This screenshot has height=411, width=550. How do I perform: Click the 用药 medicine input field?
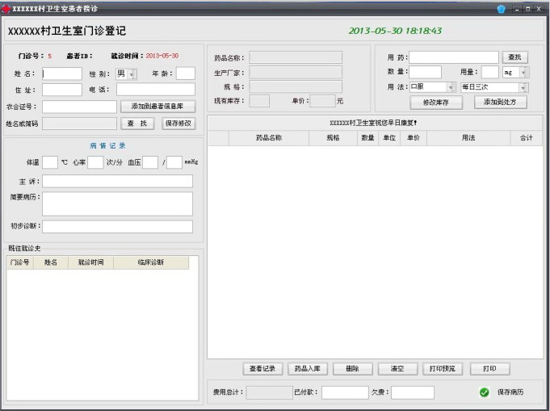coord(454,57)
